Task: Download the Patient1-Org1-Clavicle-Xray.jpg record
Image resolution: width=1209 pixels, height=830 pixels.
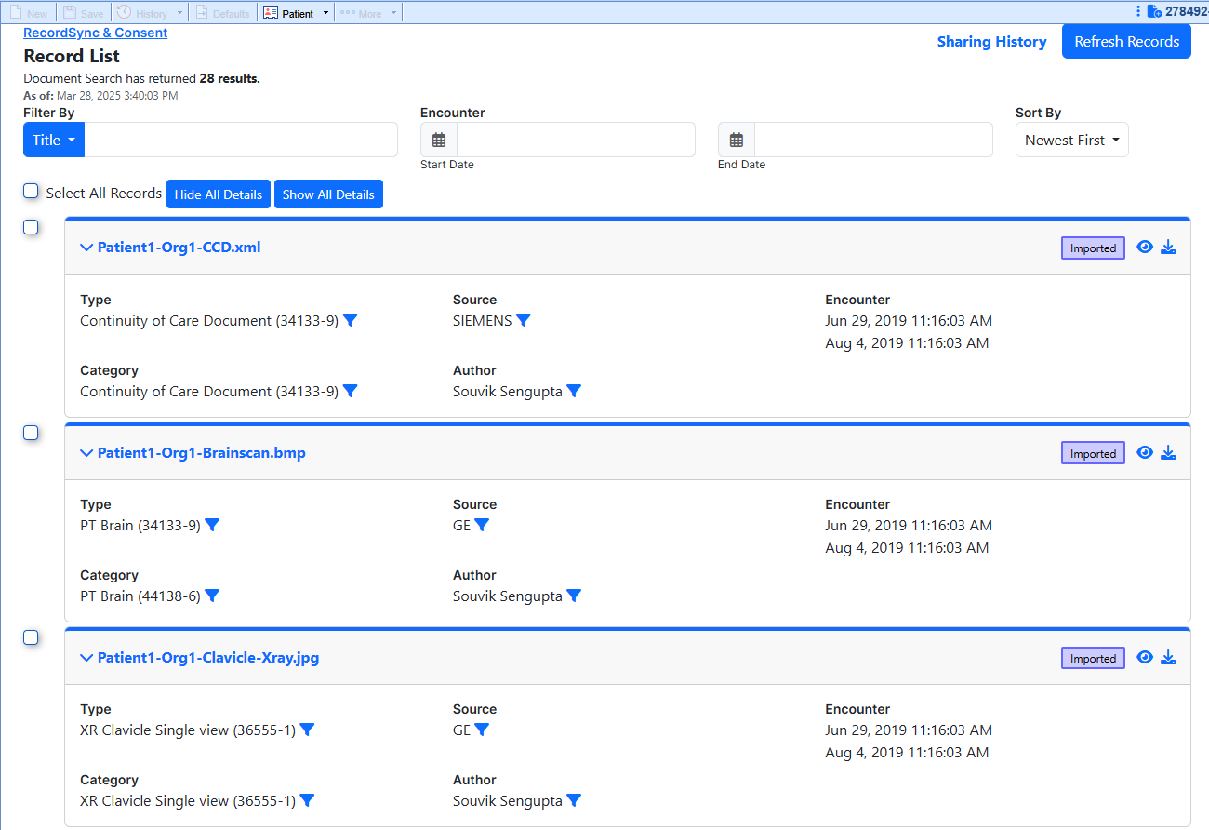Action: tap(1169, 657)
